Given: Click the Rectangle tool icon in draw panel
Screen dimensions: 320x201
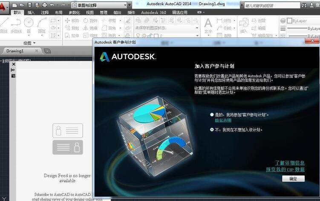Looking at the screenshot, I should pos(53,20).
